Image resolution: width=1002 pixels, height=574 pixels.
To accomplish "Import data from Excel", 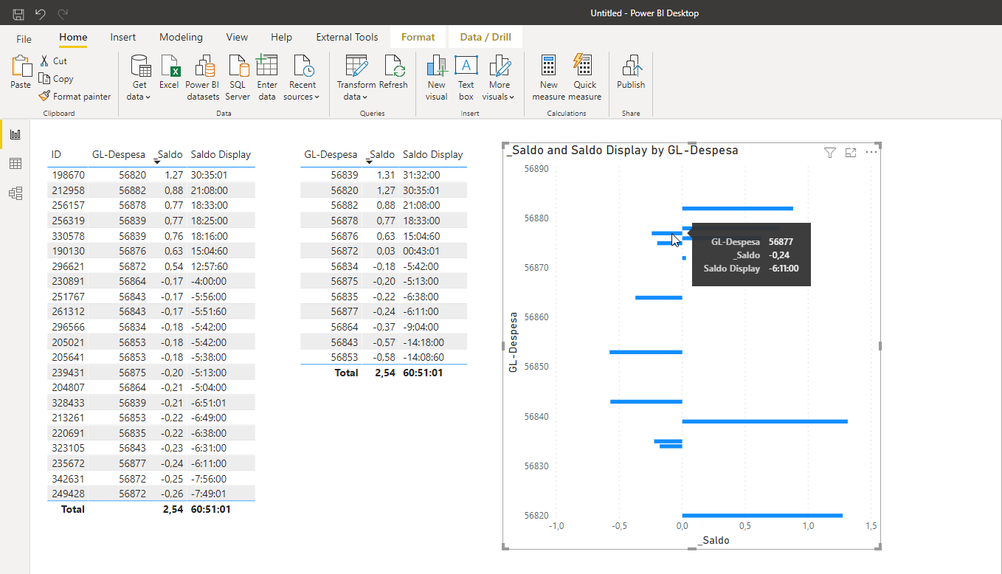I will click(169, 72).
